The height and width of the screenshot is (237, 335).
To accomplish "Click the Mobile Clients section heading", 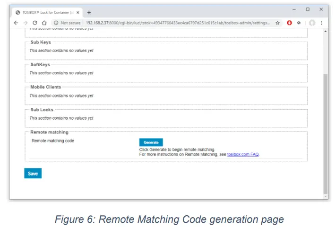I will tap(46, 87).
